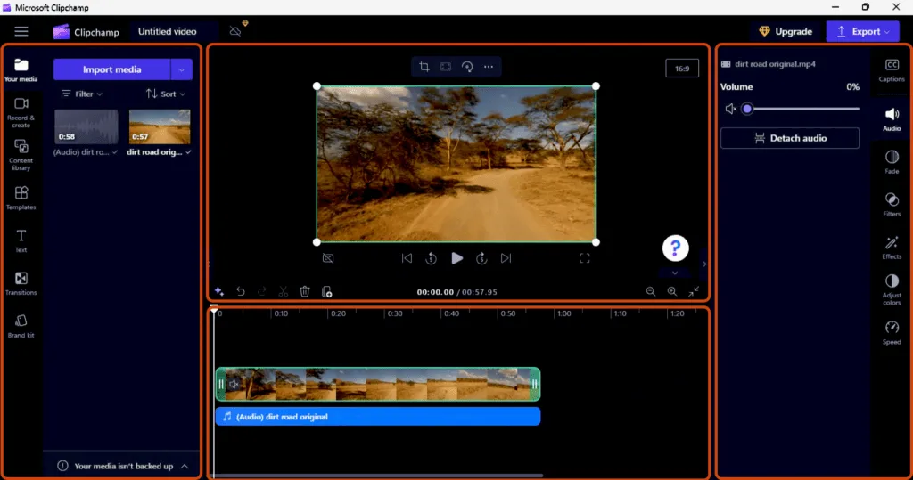
Task: Split clip with scissors icon
Action: (x=284, y=291)
